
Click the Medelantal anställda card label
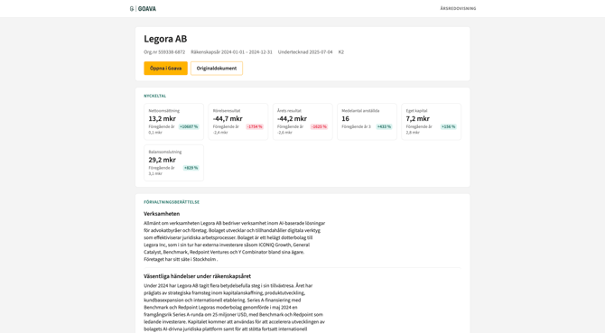tap(360, 111)
